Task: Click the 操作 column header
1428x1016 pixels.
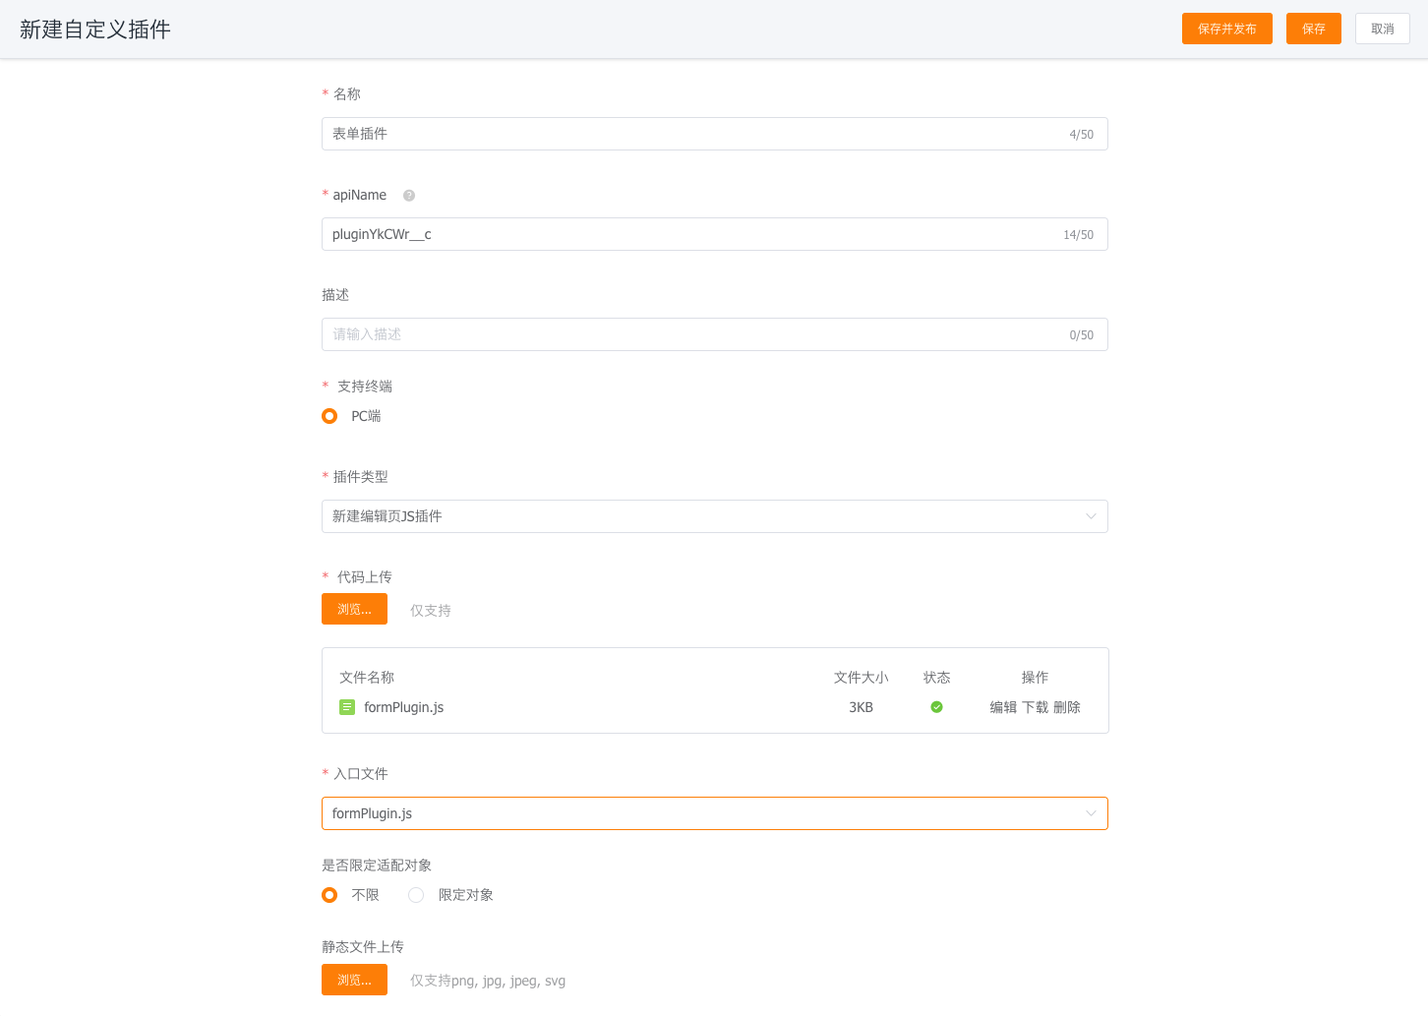Action: pos(1036,678)
